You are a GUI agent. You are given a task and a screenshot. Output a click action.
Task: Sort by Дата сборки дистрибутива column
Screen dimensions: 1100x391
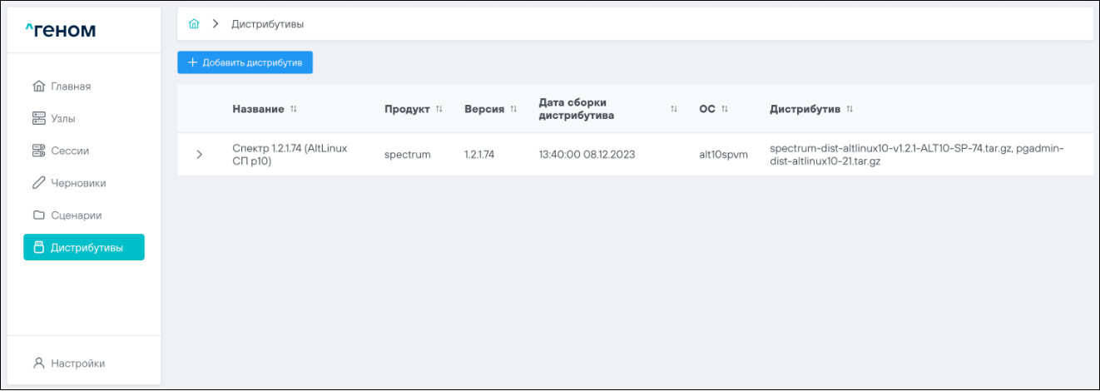point(674,110)
